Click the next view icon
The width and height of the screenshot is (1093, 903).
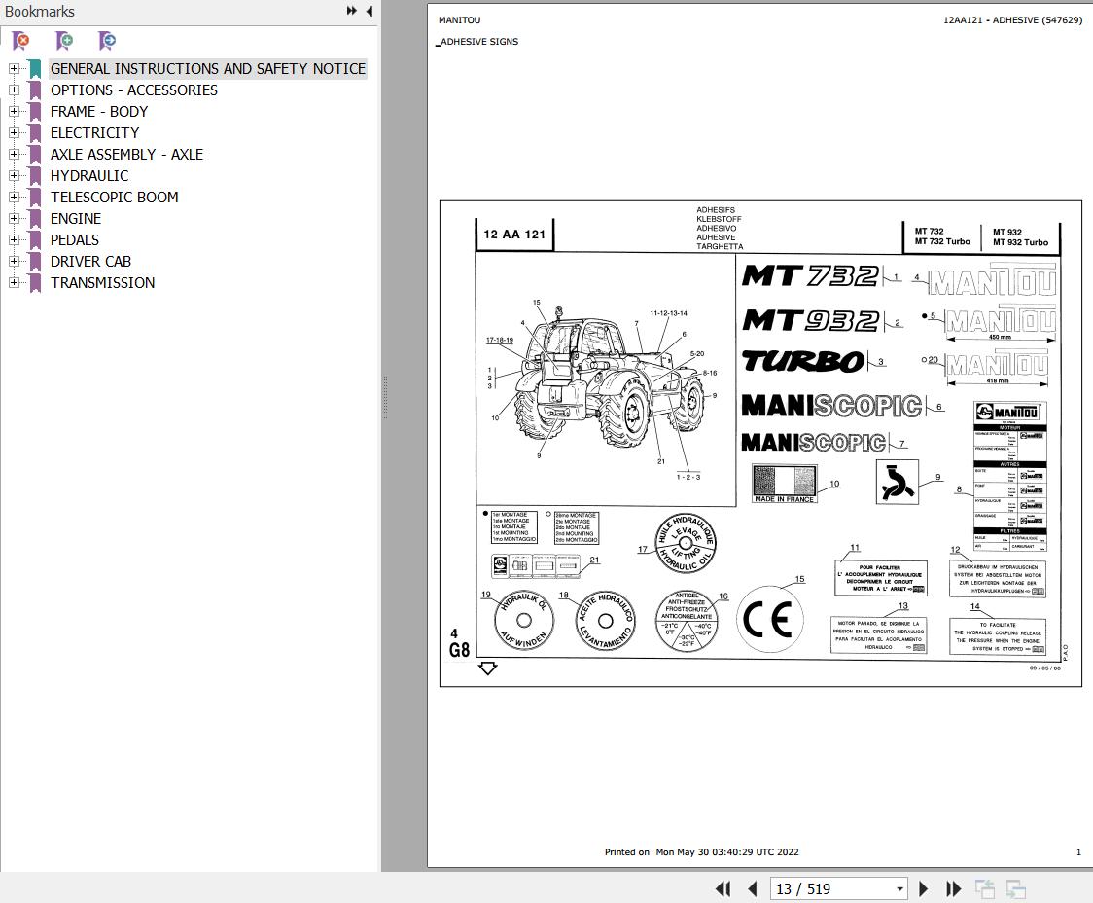[1015, 888]
